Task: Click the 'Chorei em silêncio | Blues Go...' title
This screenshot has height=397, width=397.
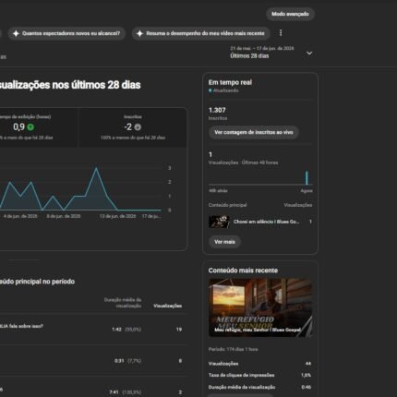Action: 267,222
